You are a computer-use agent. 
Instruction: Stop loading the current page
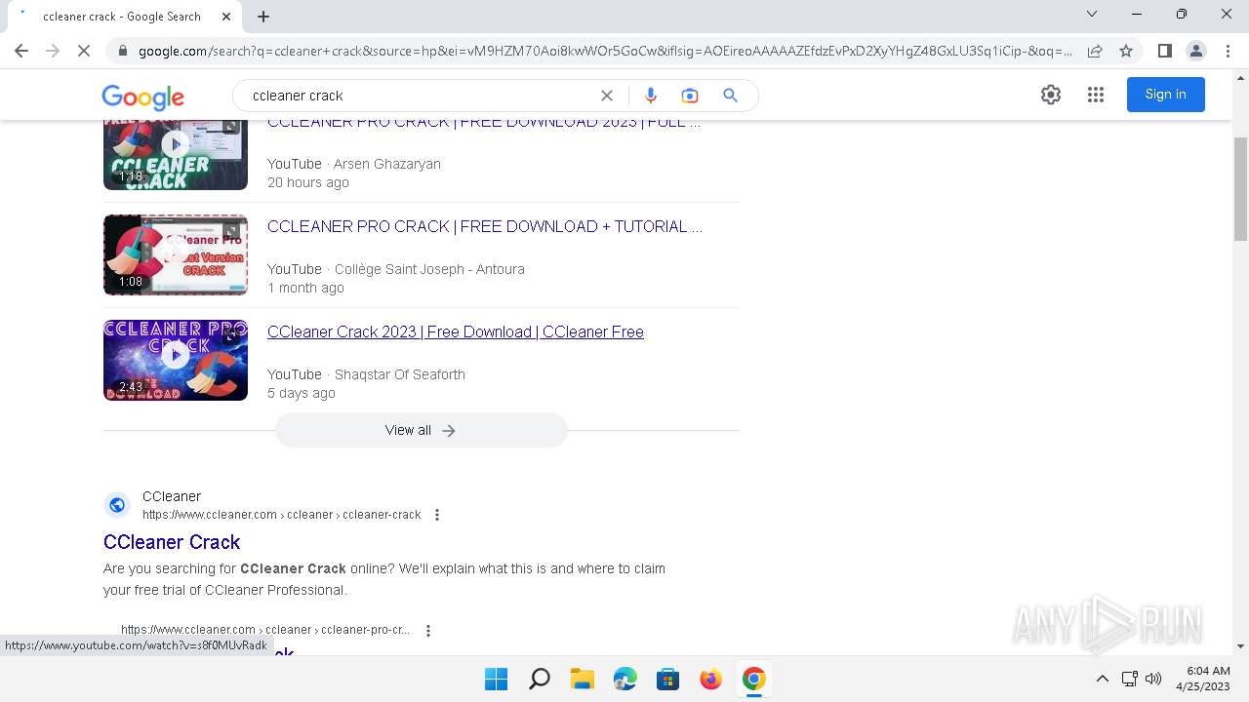[x=84, y=51]
